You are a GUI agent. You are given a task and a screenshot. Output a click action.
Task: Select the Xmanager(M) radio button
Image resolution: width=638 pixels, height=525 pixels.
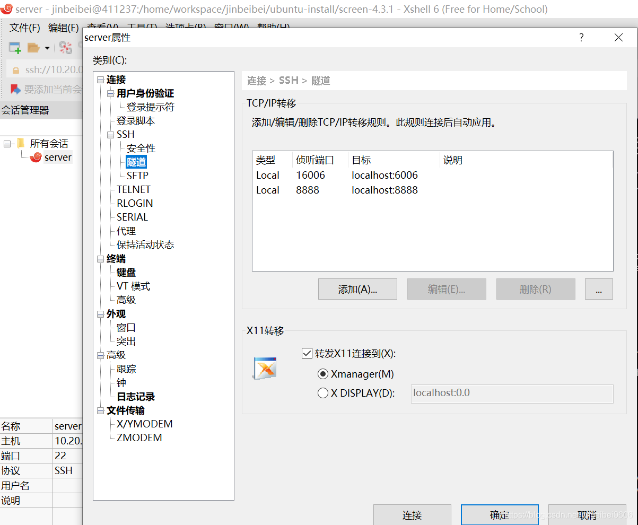click(x=322, y=374)
